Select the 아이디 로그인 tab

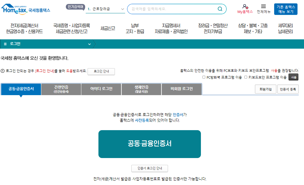(x=101, y=89)
